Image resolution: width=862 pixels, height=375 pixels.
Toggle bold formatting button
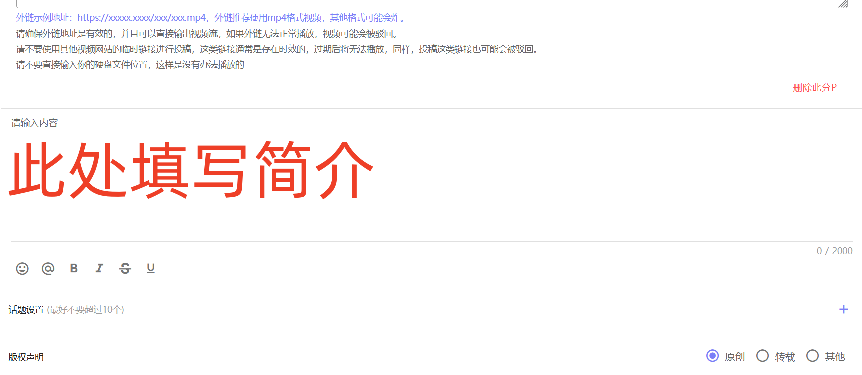[x=74, y=268]
